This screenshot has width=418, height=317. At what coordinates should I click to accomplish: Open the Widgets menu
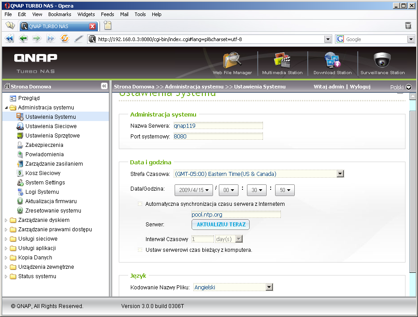coord(86,14)
